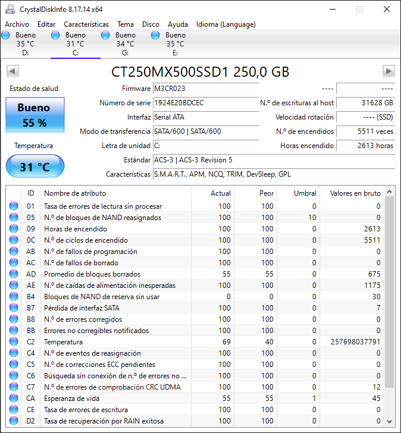Click the status dot for attribute CA
The height and width of the screenshot is (433, 401).
(x=14, y=399)
